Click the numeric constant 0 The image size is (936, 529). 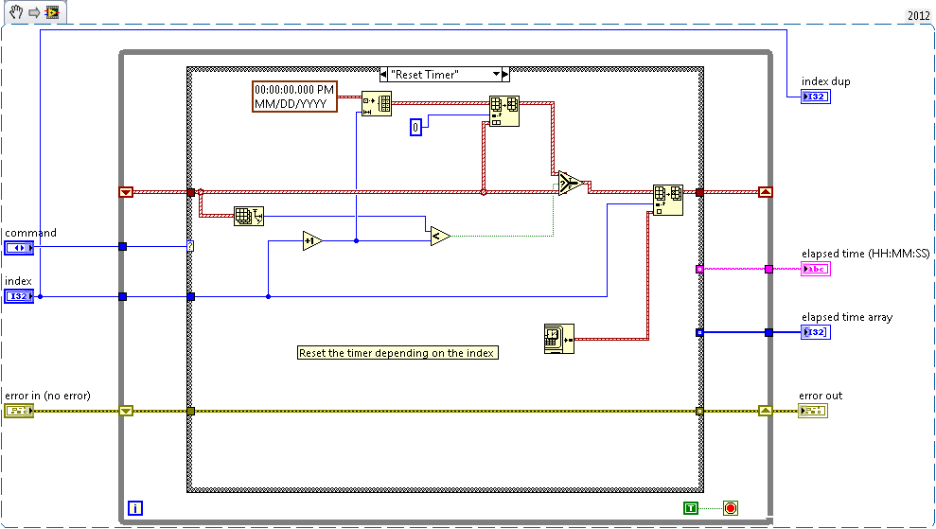click(x=415, y=127)
